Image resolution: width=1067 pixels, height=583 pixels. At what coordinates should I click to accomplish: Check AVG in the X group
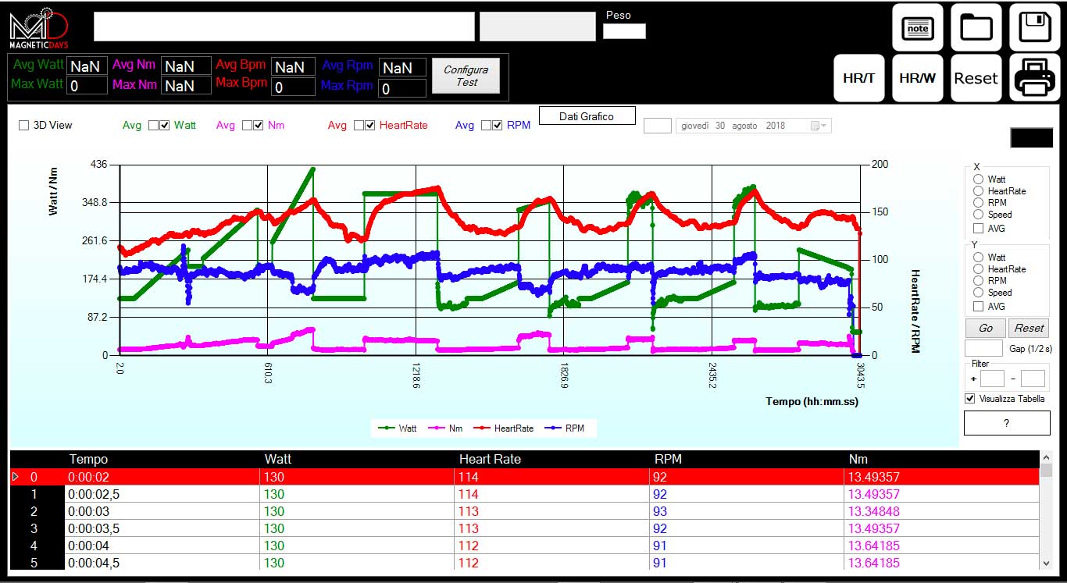coord(979,229)
